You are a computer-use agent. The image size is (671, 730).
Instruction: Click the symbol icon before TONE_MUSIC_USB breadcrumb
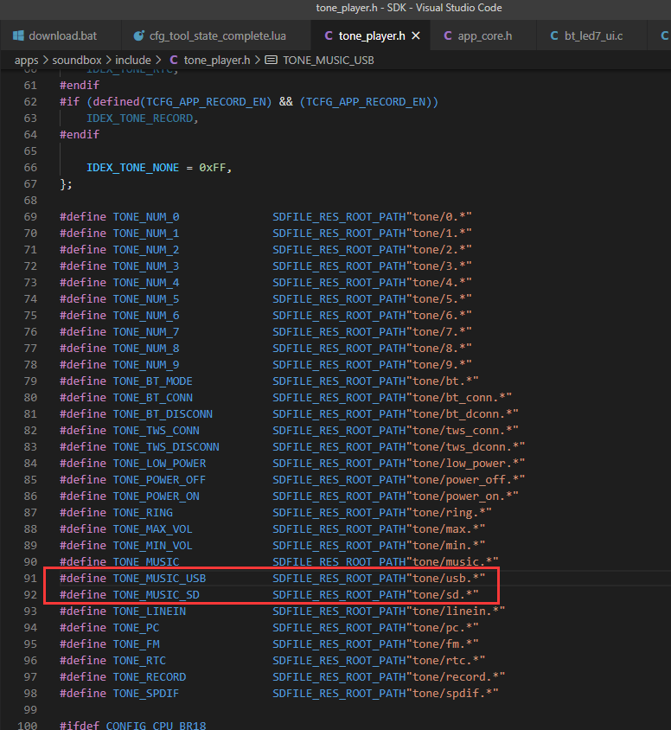(272, 60)
